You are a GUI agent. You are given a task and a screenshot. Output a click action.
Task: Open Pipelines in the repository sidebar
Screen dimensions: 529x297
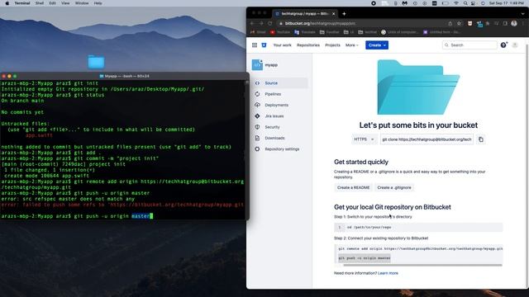tap(281, 94)
